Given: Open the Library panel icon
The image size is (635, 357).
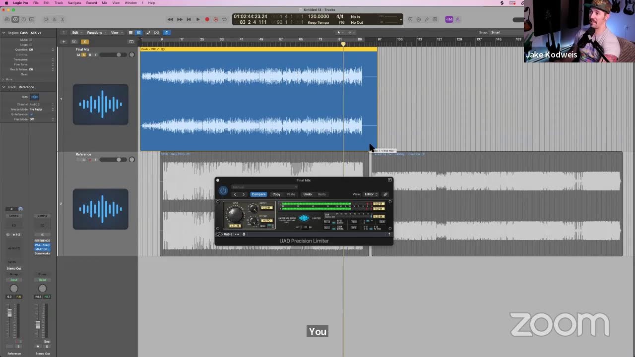Looking at the screenshot, I should click(x=7, y=19).
